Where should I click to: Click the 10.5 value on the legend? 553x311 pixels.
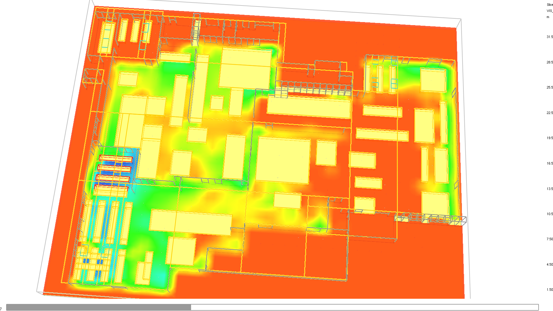[x=550, y=214]
